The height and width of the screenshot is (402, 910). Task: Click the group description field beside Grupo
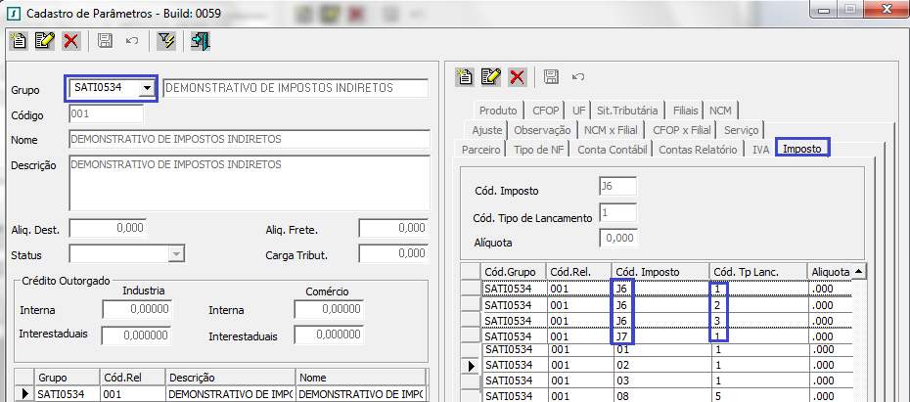pyautogui.click(x=296, y=88)
